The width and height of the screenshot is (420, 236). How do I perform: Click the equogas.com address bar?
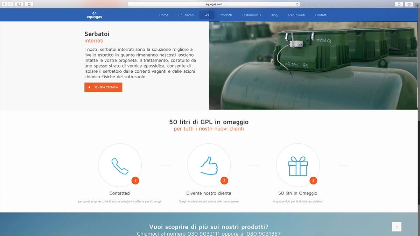pyautogui.click(x=213, y=4)
